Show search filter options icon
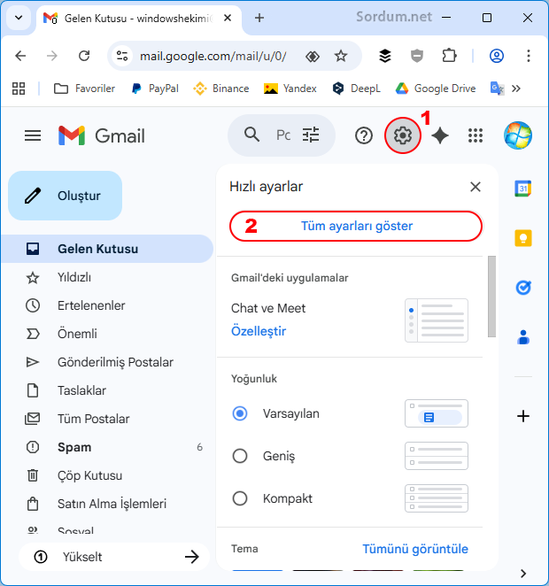 click(311, 135)
